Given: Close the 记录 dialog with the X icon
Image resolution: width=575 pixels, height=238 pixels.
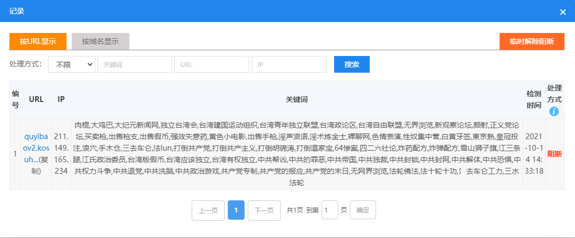Looking at the screenshot, I should click(563, 12).
